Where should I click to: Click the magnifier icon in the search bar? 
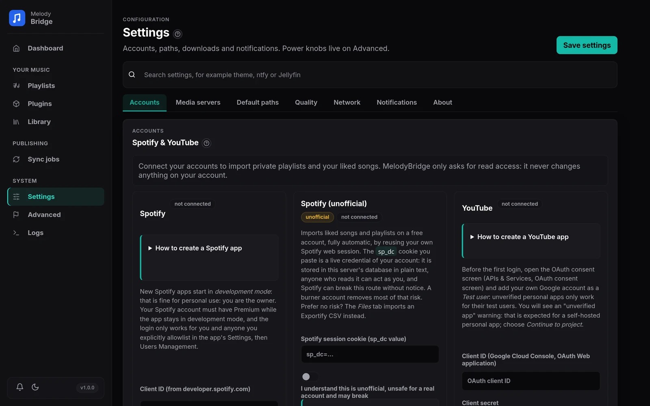pos(132,75)
